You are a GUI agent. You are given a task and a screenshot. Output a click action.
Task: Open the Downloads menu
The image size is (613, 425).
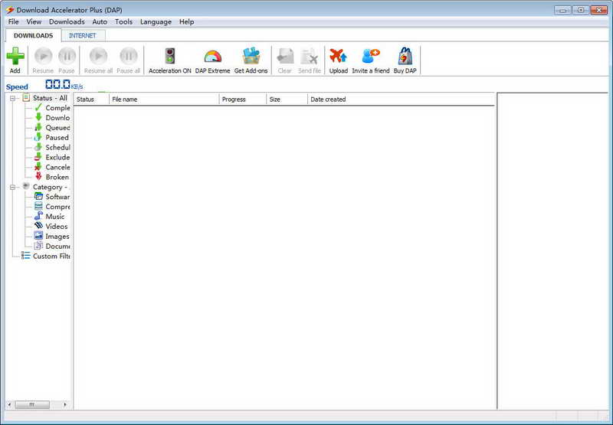pos(67,22)
